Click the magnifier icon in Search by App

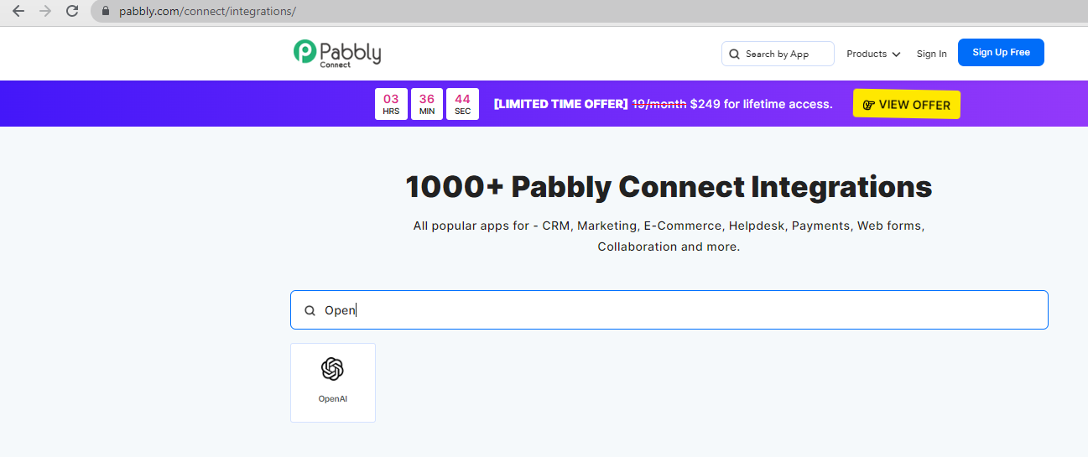735,54
